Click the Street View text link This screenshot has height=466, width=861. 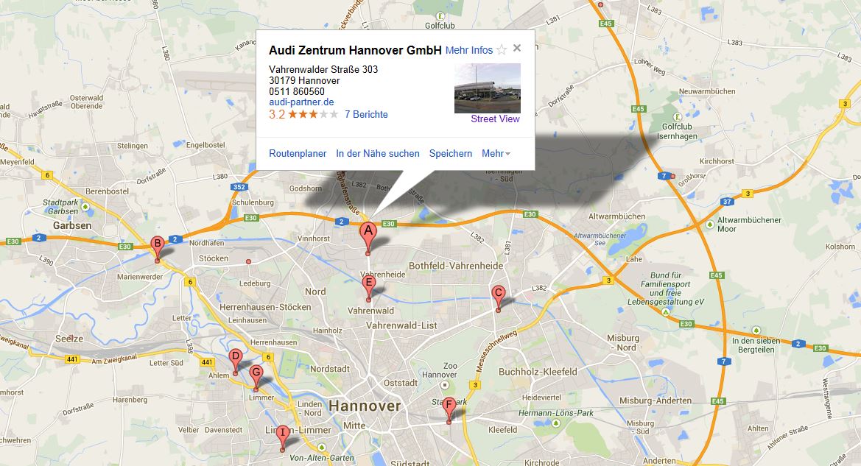click(495, 119)
